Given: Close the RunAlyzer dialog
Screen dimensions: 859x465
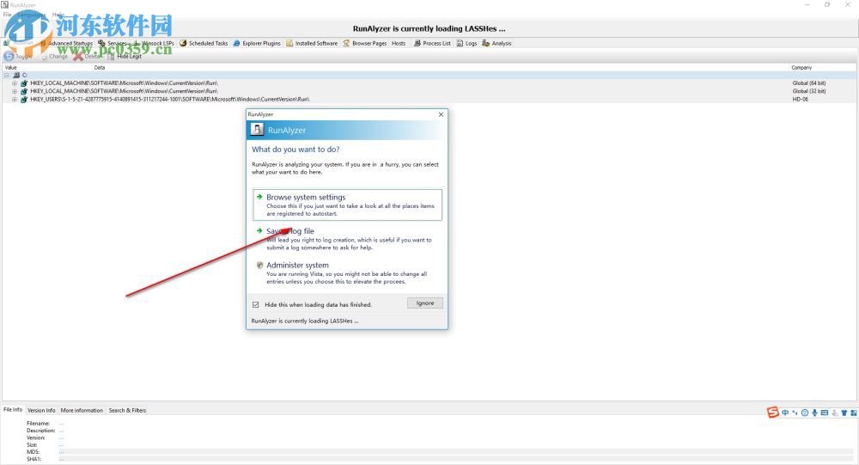Looking at the screenshot, I should [x=441, y=114].
